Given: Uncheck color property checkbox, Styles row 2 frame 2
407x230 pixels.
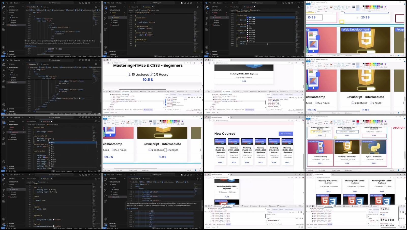Looking at the screenshot, I should (x=166, y=101).
